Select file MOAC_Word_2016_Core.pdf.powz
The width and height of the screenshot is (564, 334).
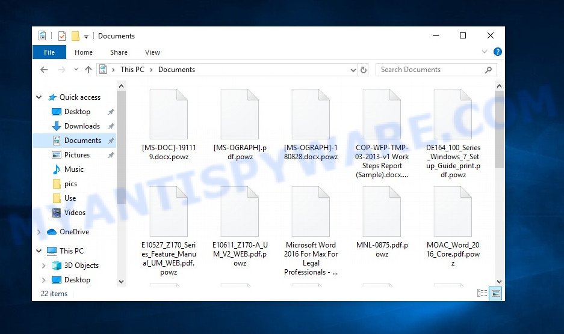pos(453,226)
